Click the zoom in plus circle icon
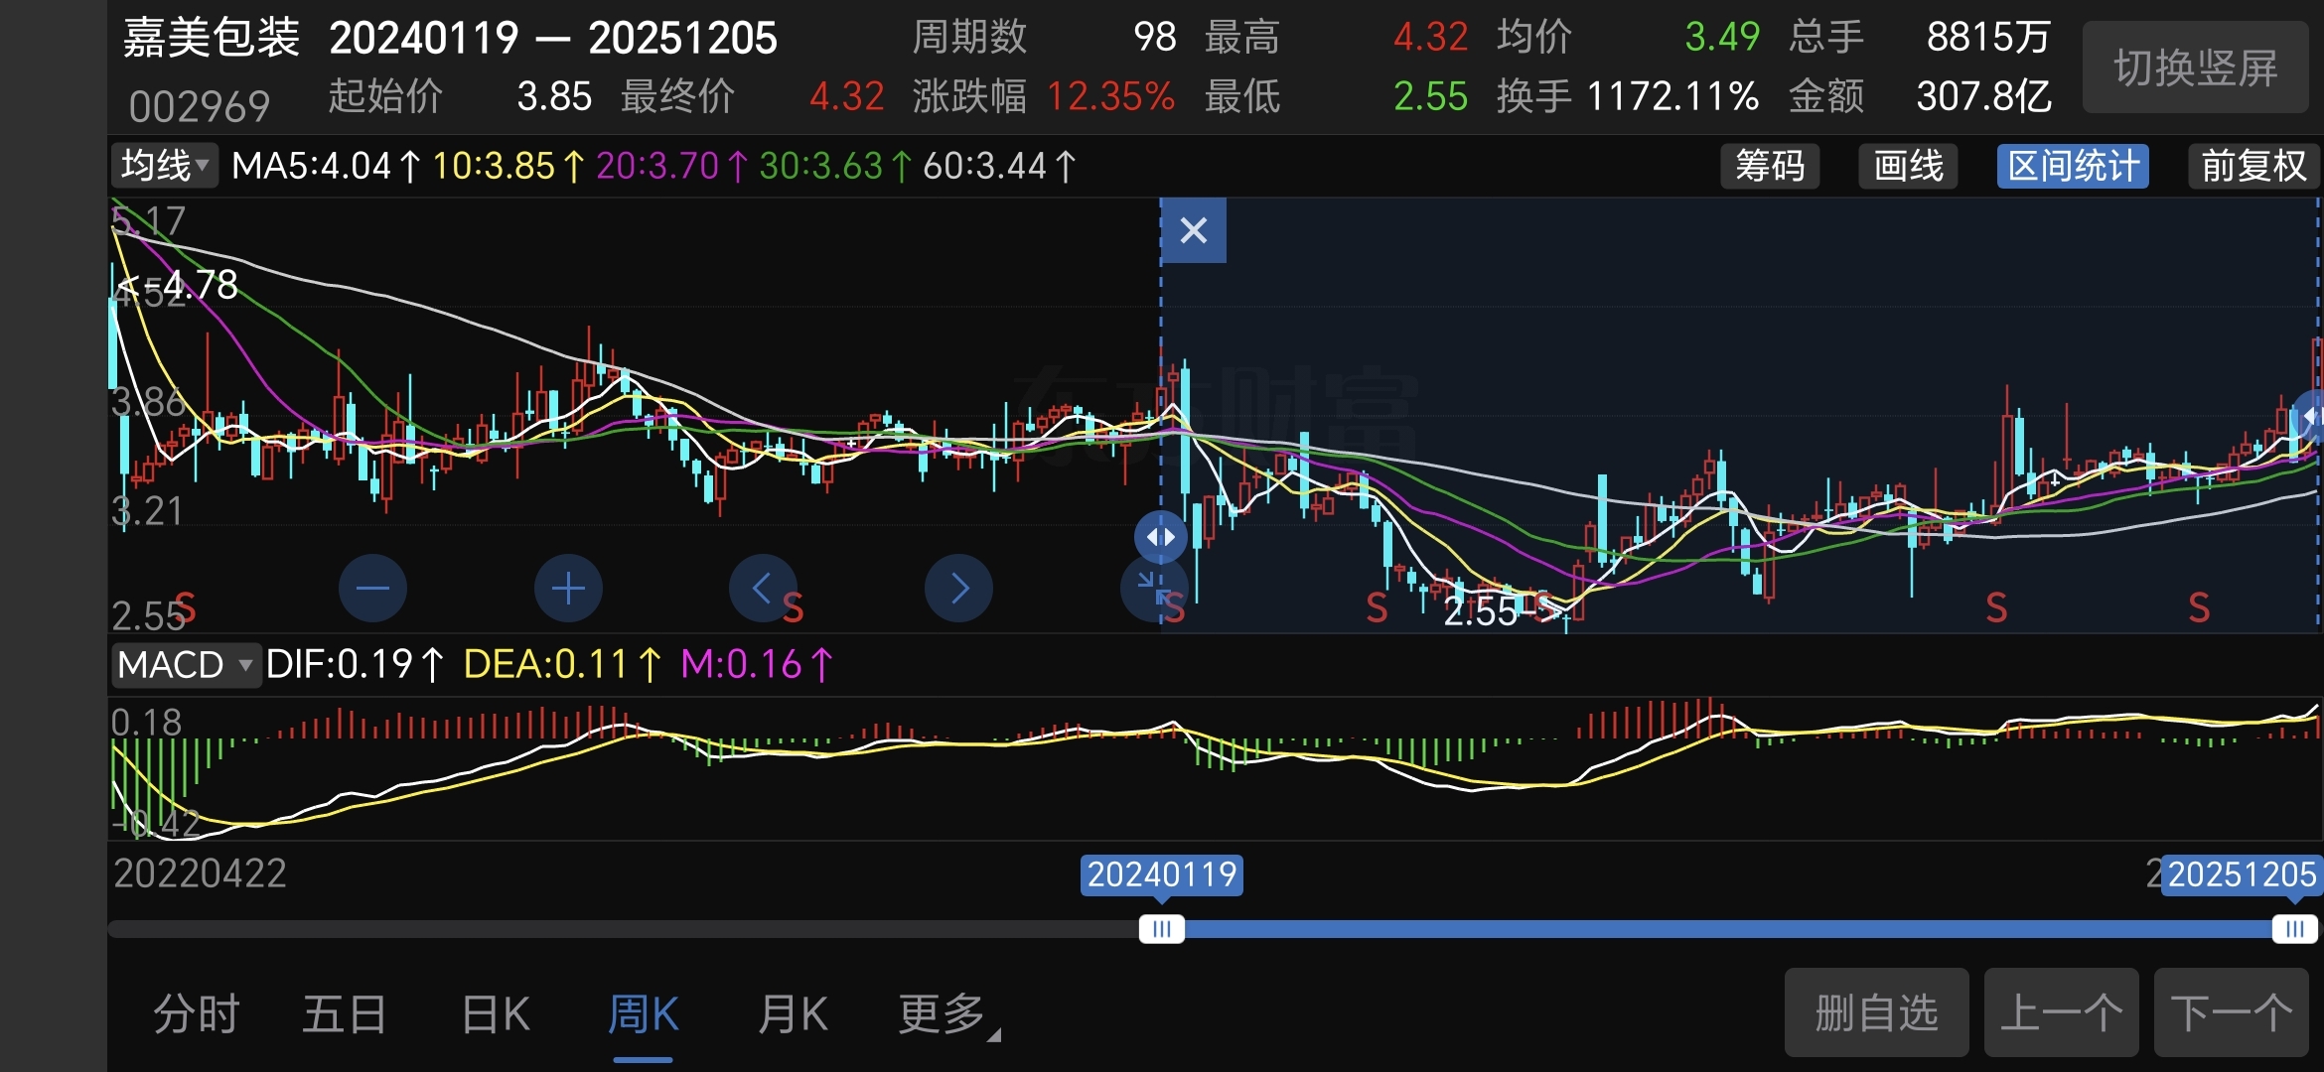 (568, 589)
